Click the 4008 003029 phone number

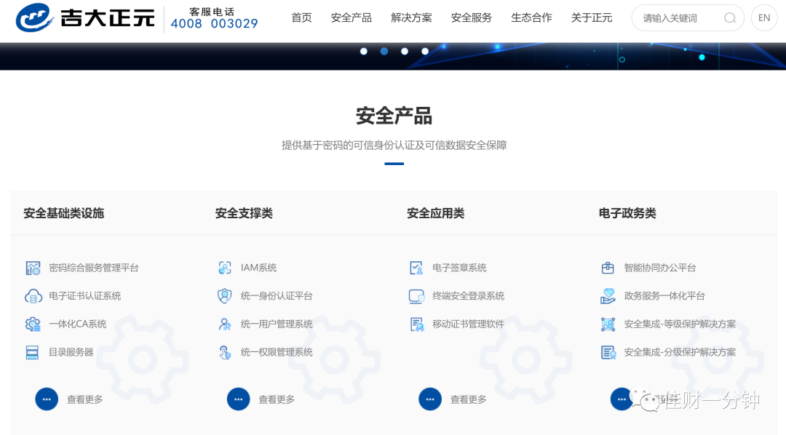pos(214,23)
